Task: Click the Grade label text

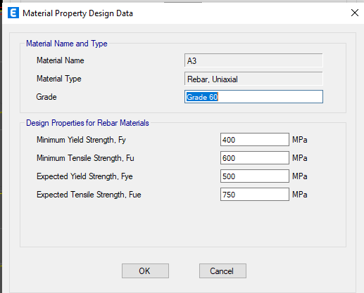Action: pos(46,97)
